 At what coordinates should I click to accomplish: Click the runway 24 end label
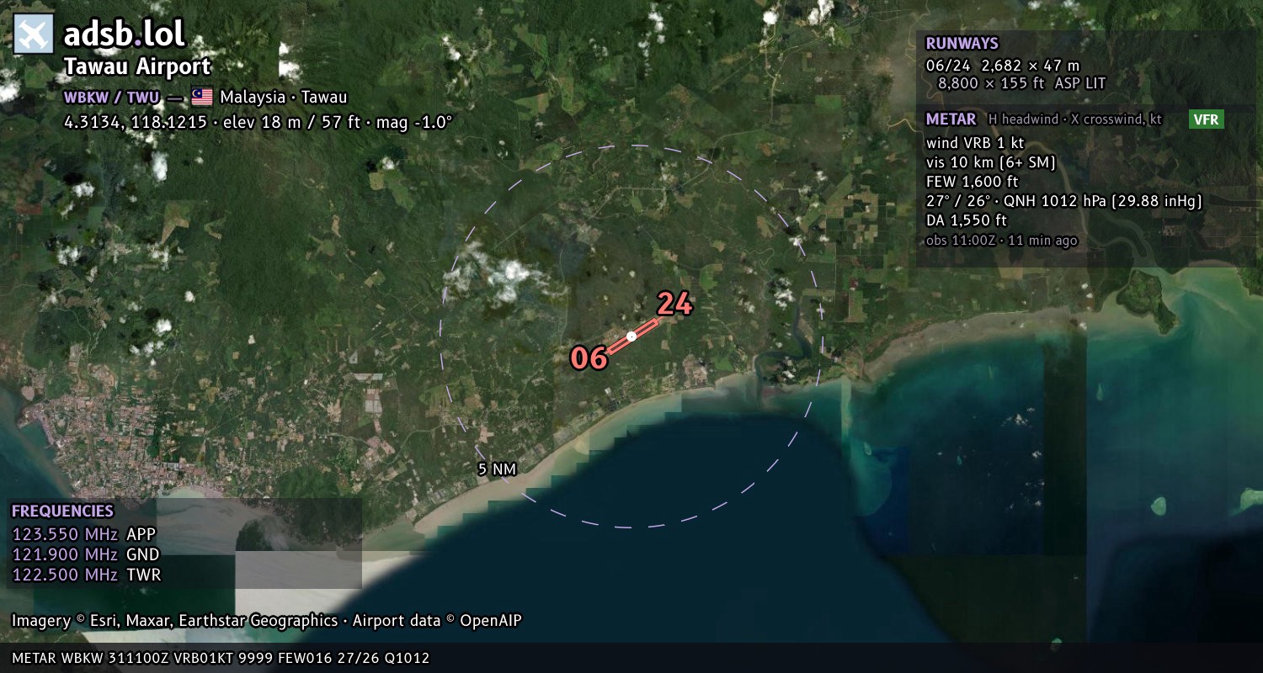point(674,304)
